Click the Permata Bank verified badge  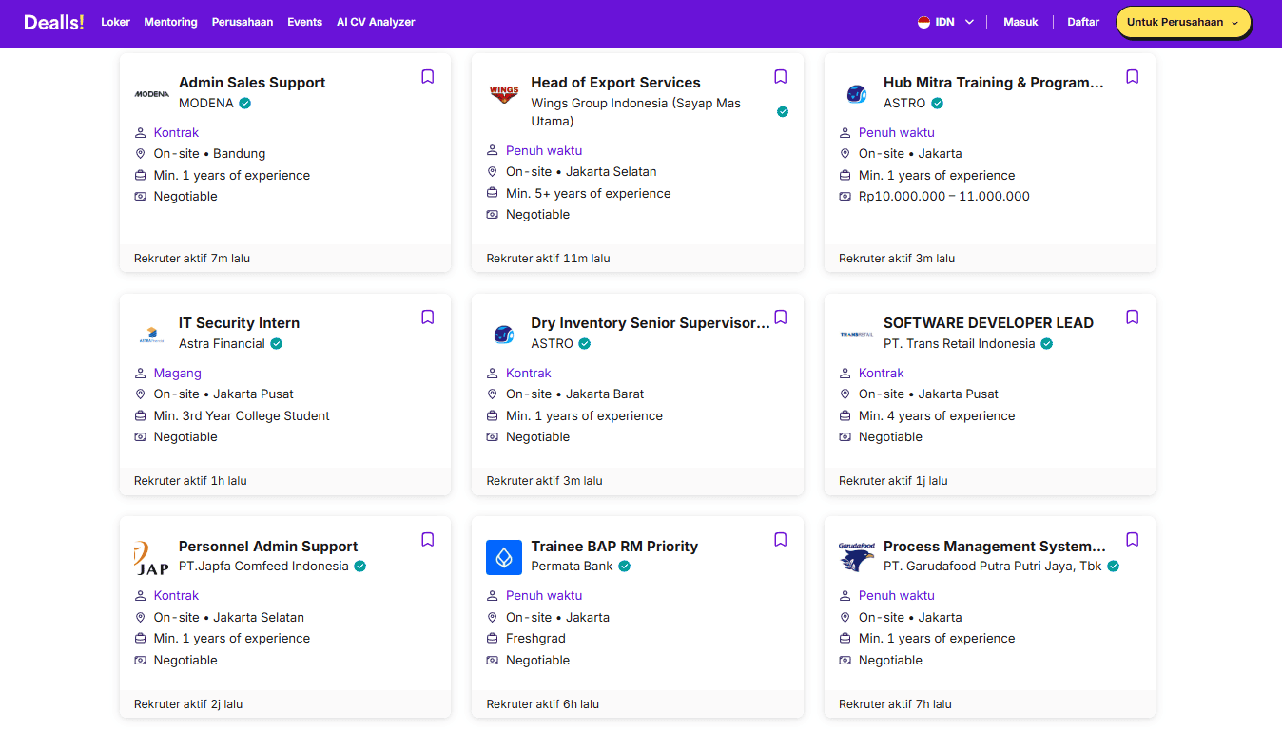(x=625, y=567)
